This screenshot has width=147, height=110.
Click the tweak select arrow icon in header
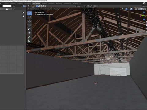pos(33,6)
